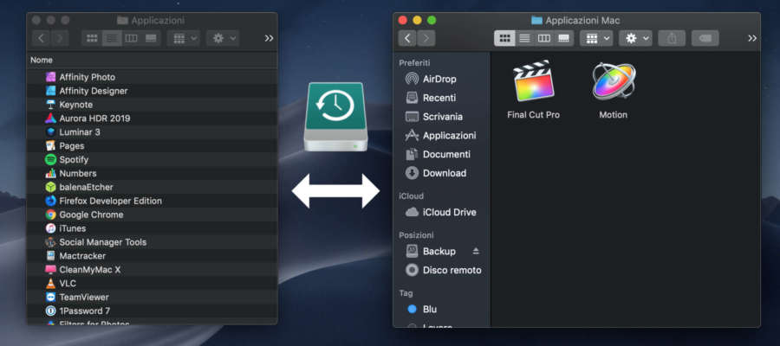Click Share button in Applicazioni Mac toolbar

[672, 38]
